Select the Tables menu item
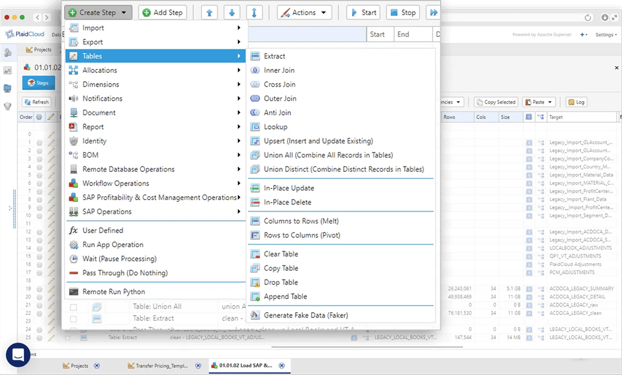 [x=156, y=56]
